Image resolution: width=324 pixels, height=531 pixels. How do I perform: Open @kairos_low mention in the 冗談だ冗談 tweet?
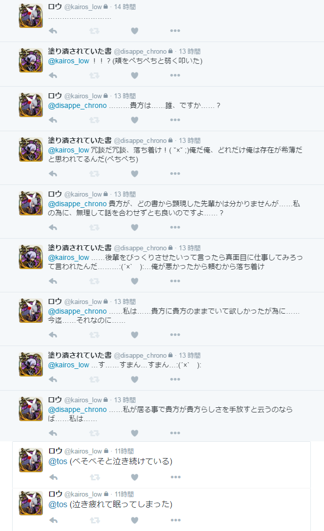pos(69,150)
